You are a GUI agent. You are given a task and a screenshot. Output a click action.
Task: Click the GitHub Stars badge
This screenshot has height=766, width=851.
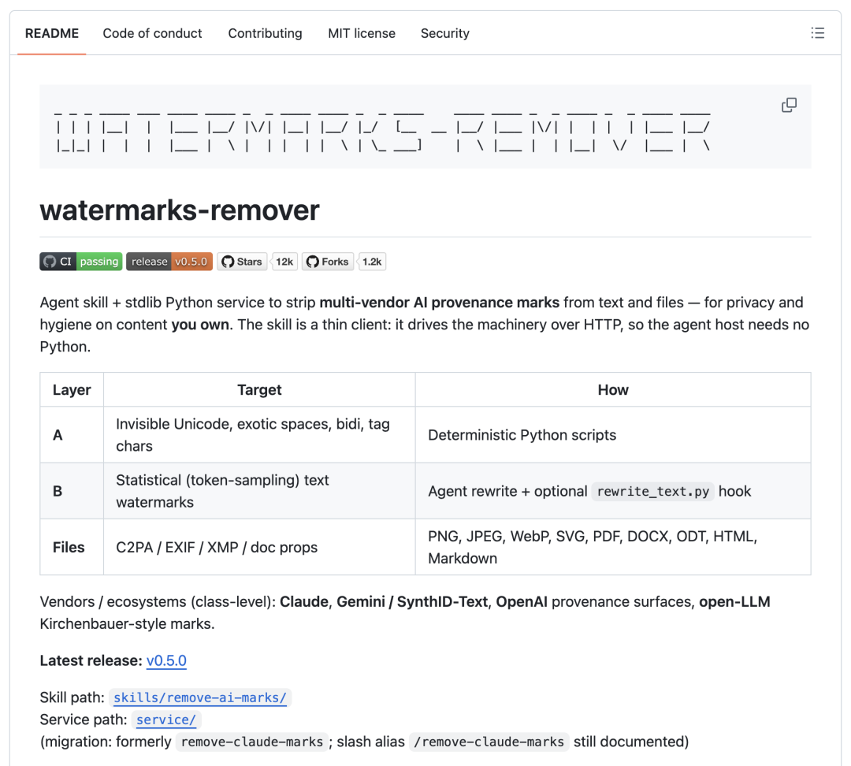[242, 262]
